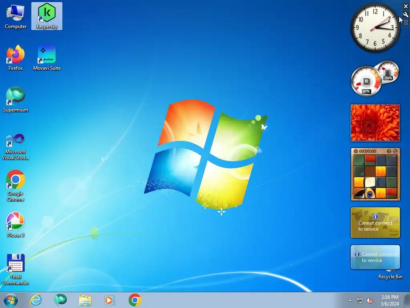Click the currency gadget info icon
This screenshot has width=410, height=308.
pos(376,217)
